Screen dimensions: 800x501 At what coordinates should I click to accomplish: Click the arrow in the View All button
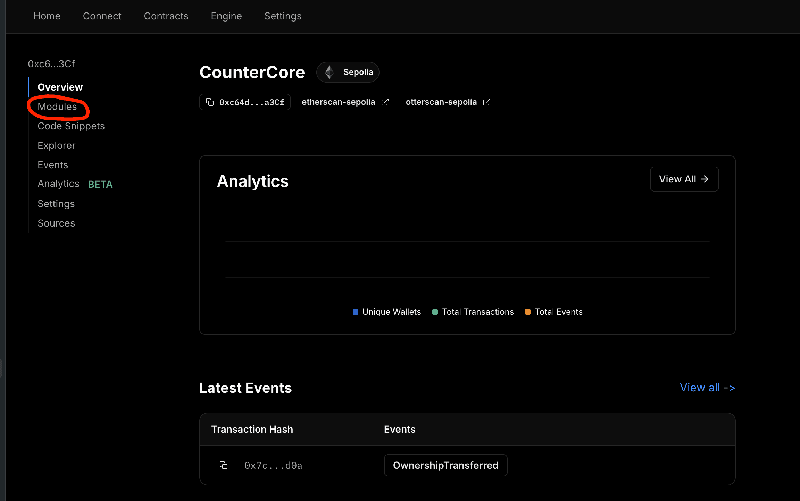705,179
